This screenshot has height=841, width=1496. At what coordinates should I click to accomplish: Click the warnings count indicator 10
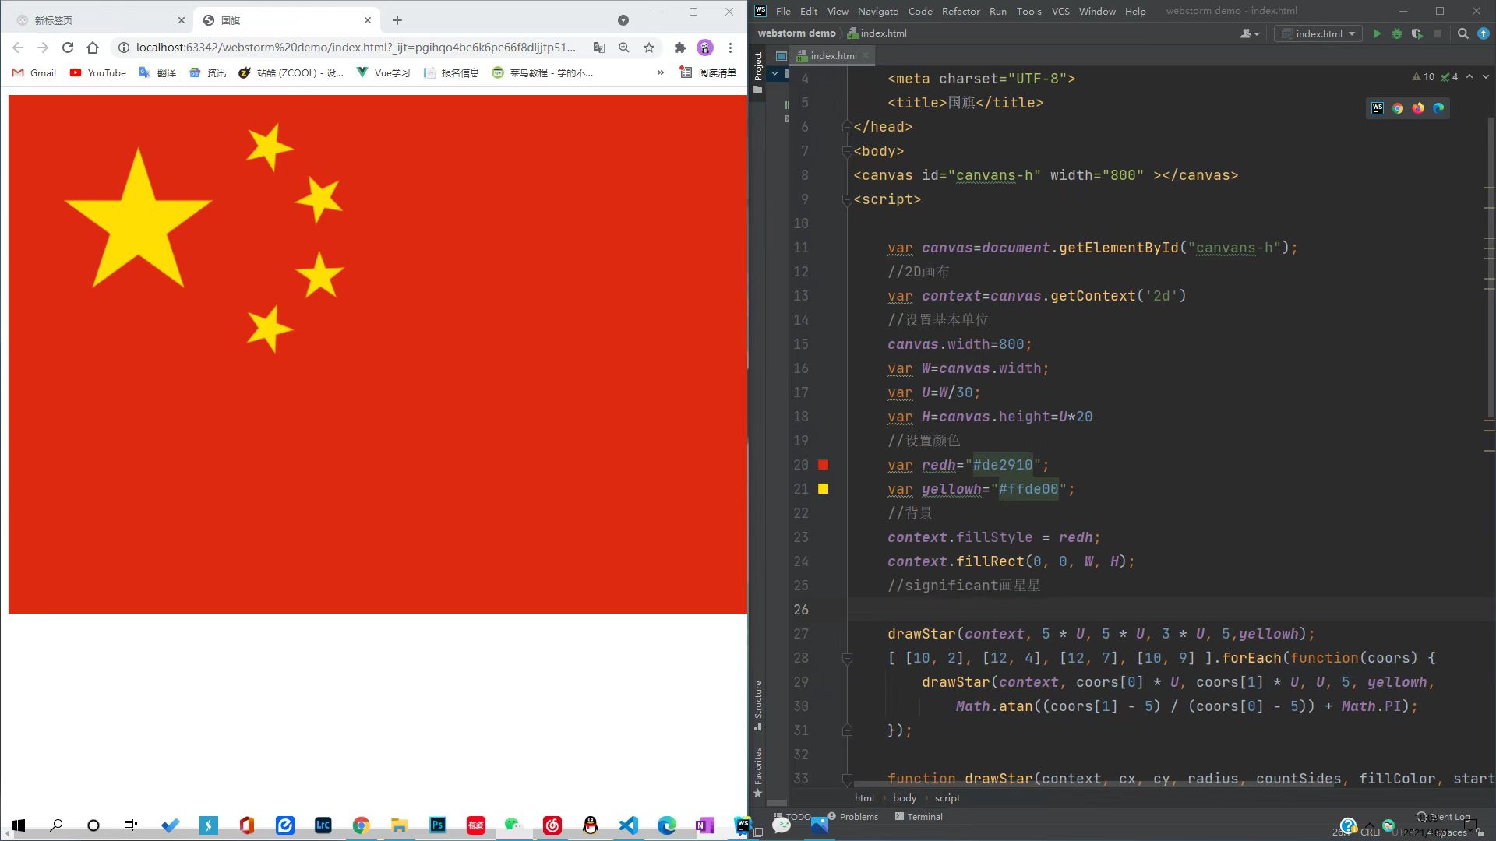tap(1423, 77)
